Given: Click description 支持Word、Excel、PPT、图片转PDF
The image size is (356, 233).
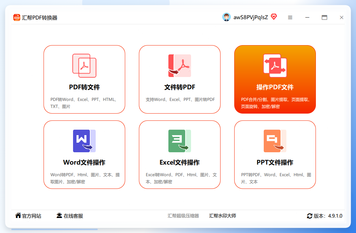Looking at the screenshot, I should pos(180,100).
